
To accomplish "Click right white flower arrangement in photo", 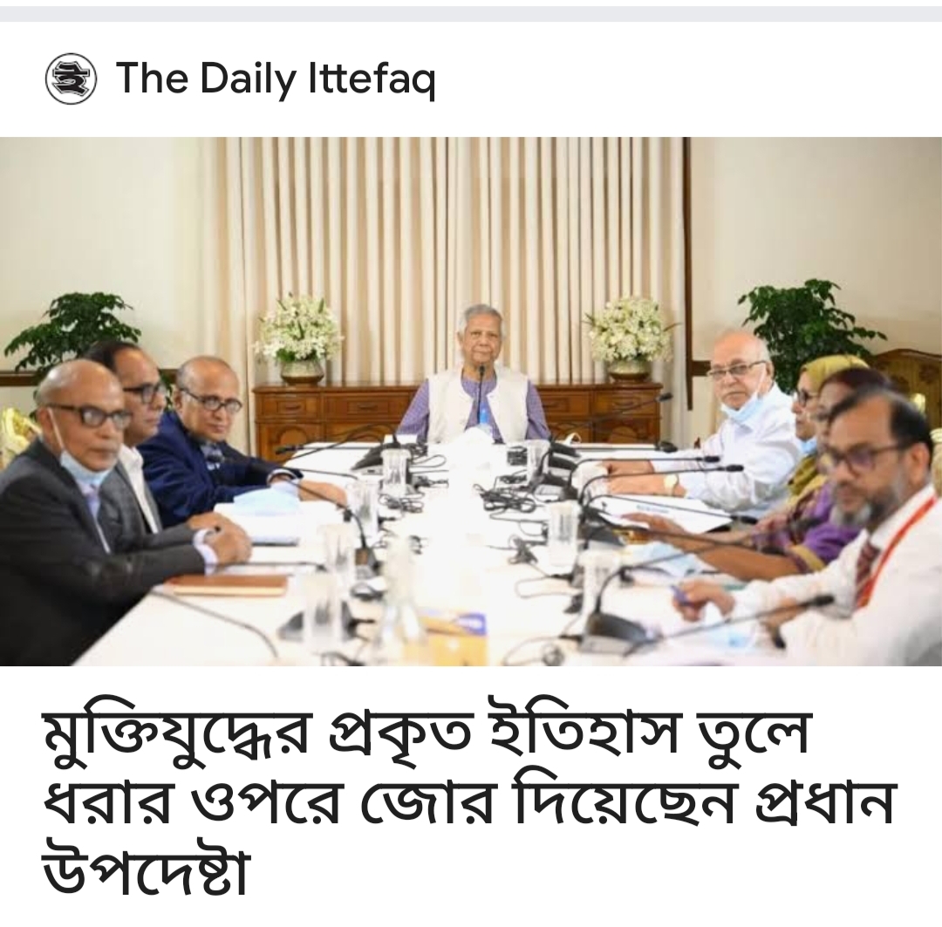I will tap(628, 337).
